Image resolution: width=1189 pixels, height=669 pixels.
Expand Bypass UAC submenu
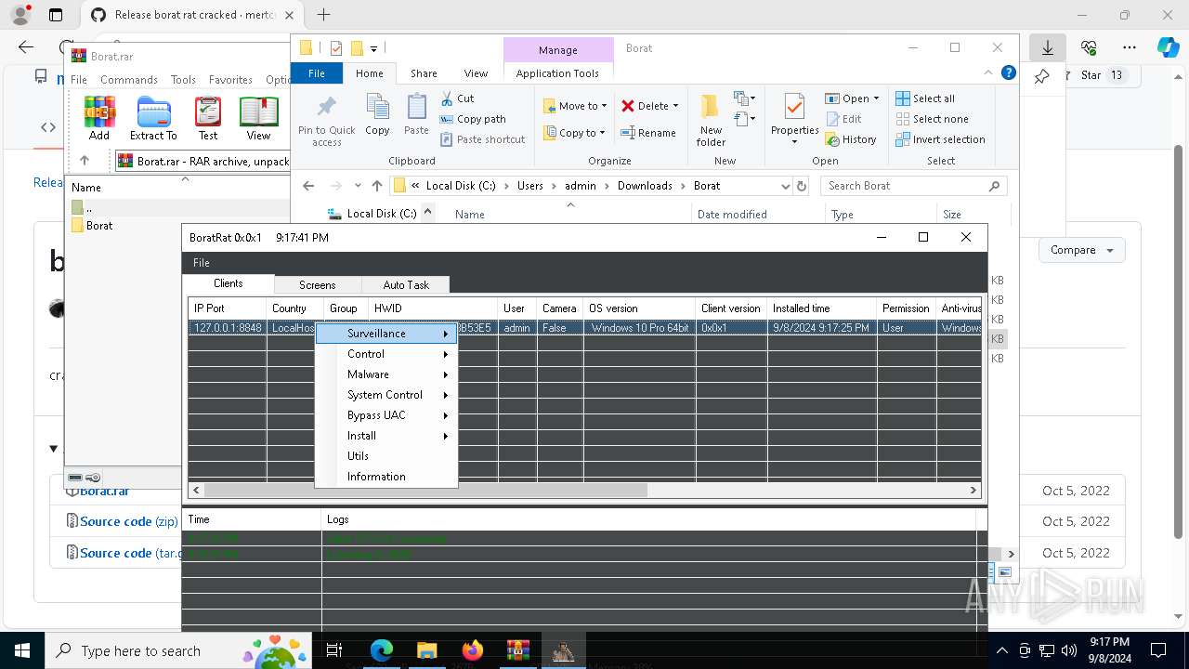386,415
